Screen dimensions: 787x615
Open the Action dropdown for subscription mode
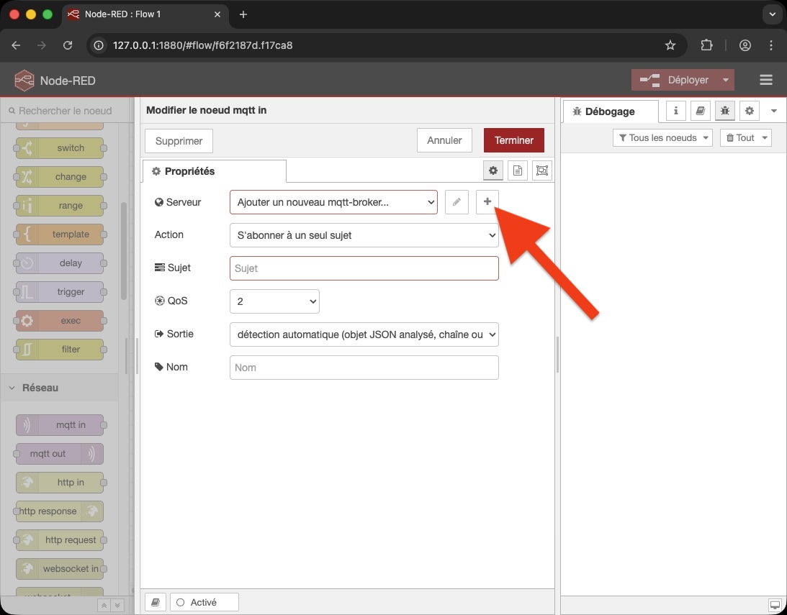(364, 234)
